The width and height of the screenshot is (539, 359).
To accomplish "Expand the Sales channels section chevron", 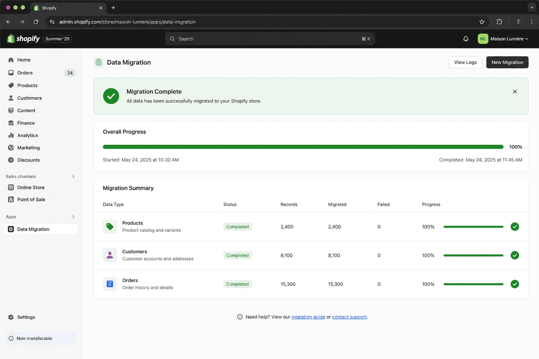I will 73,177.
